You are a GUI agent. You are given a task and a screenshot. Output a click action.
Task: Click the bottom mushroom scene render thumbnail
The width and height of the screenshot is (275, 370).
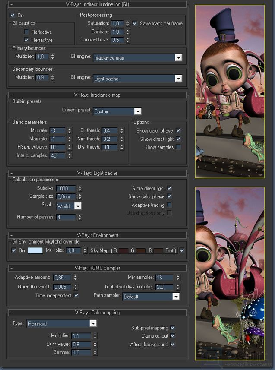230,273
